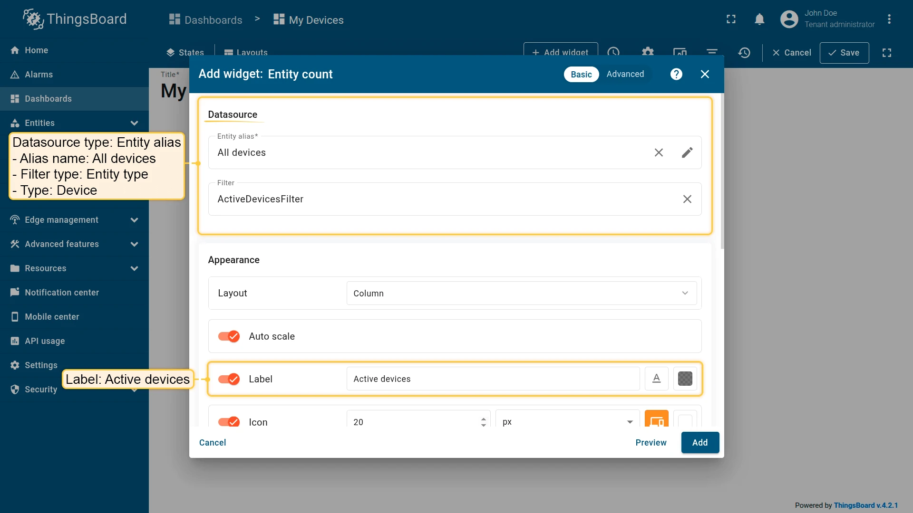Open the orange icon picker button
The width and height of the screenshot is (913, 513).
coord(657,418)
